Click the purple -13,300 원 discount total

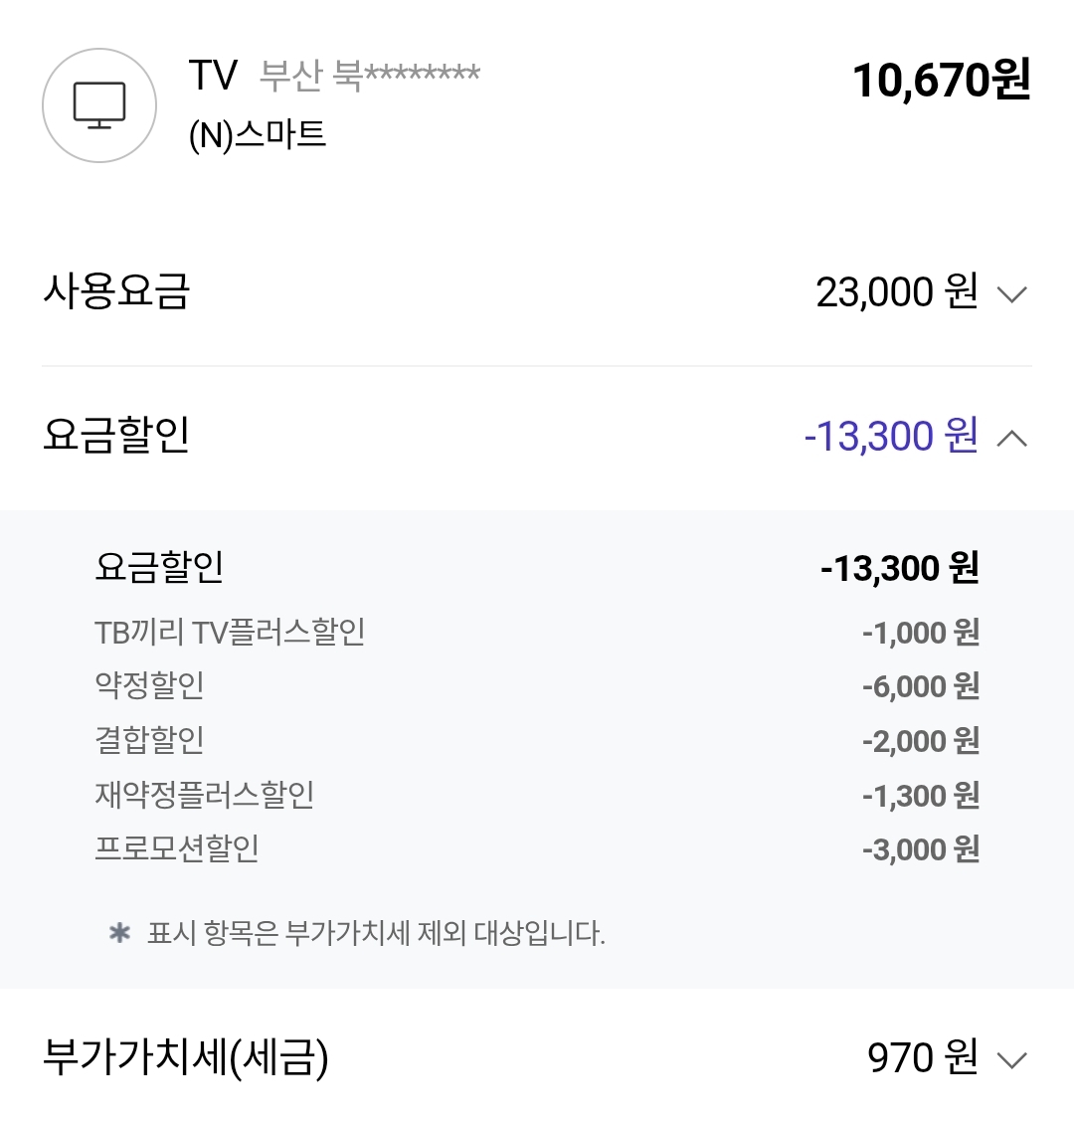[891, 436]
